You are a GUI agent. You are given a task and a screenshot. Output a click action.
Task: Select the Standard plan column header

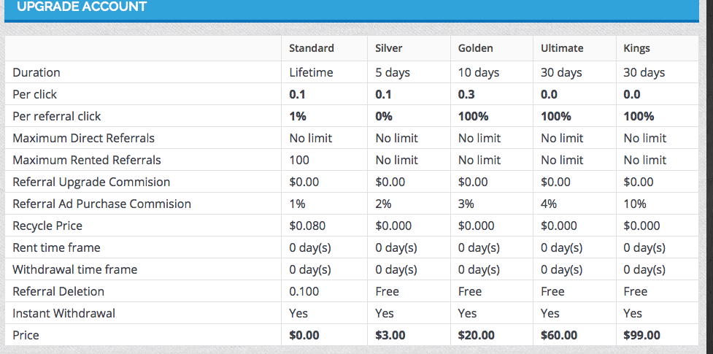pos(312,48)
